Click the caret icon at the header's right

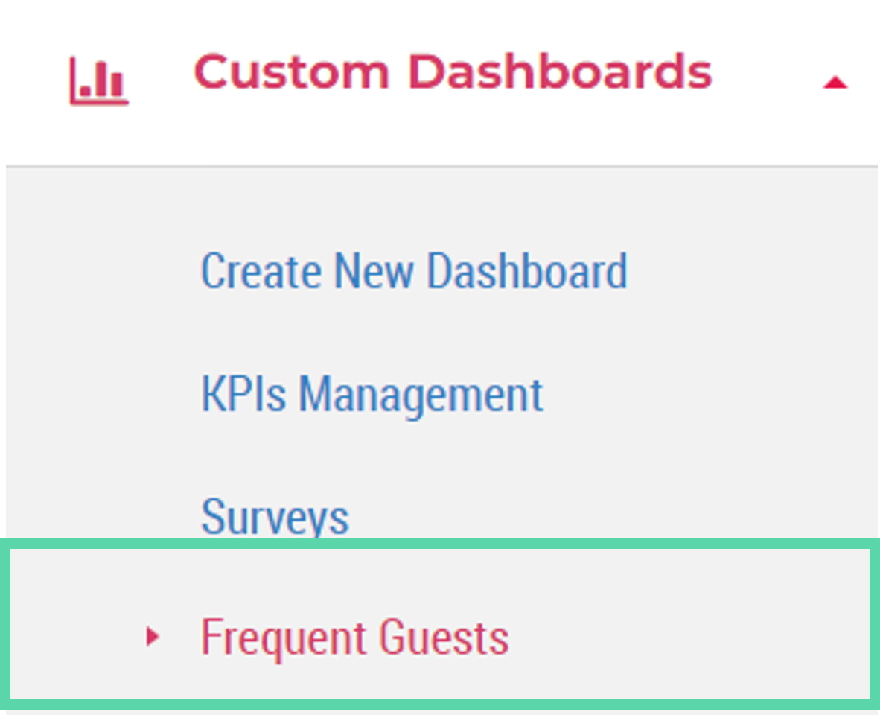tap(835, 83)
